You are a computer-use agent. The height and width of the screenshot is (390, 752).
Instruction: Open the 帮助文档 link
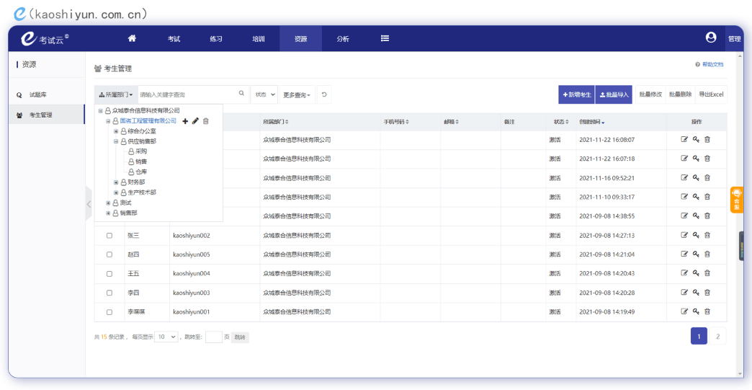pos(712,64)
